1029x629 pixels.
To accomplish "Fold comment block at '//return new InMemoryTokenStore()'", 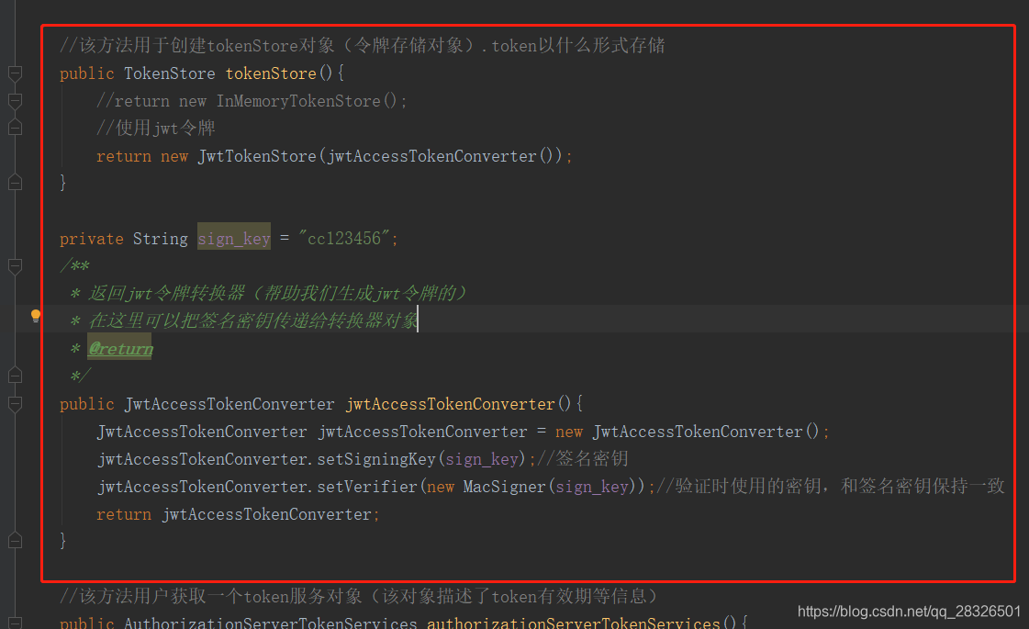I will [x=15, y=101].
